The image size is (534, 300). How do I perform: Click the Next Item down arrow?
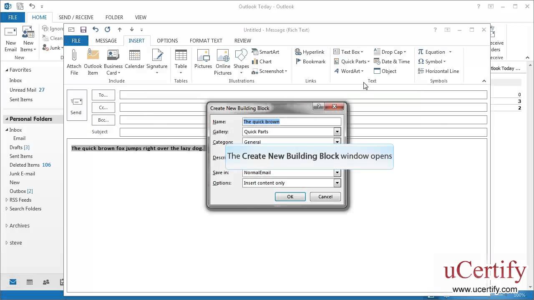[x=132, y=30]
